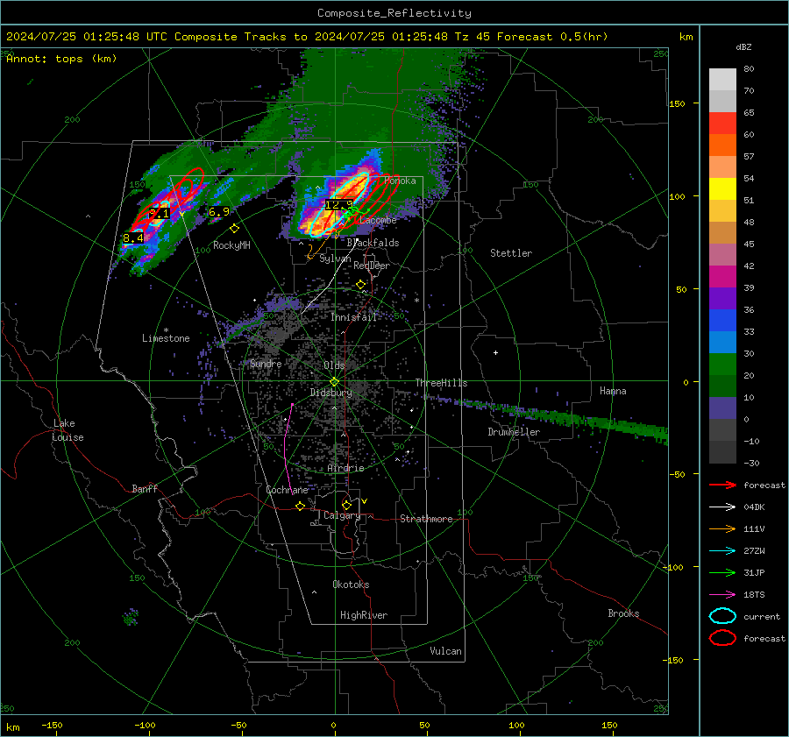
Task: Click the magenta 18TS track arrow
Action: coord(722,594)
